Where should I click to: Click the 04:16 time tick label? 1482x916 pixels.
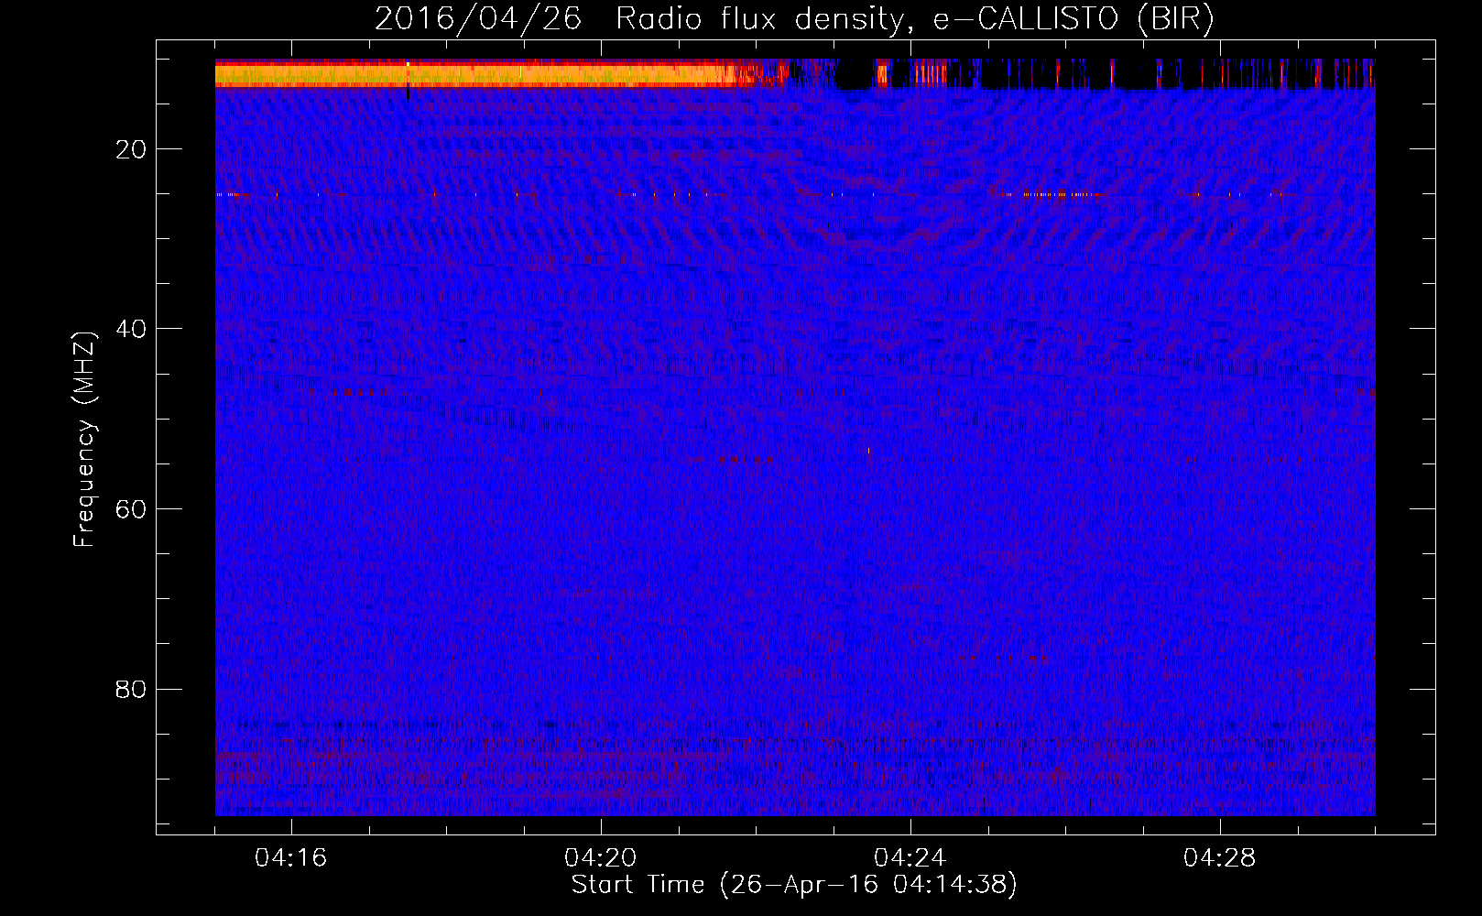point(291,858)
